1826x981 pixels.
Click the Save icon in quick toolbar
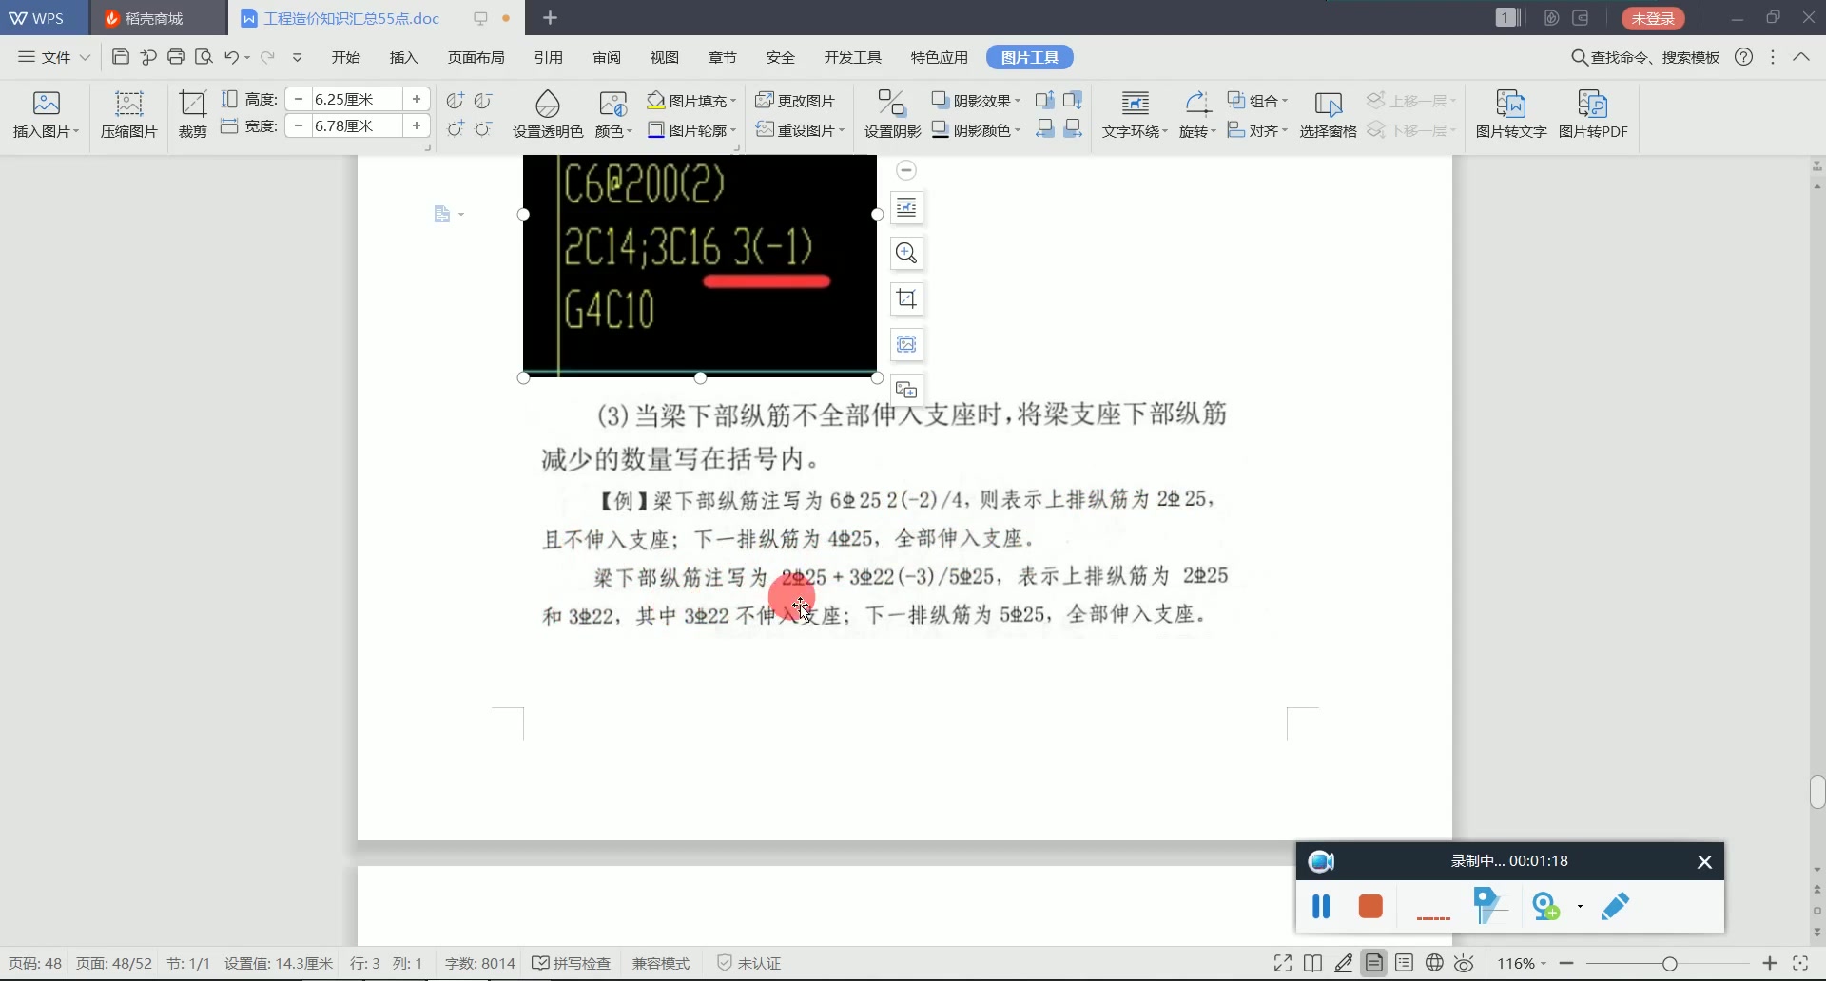coord(120,57)
